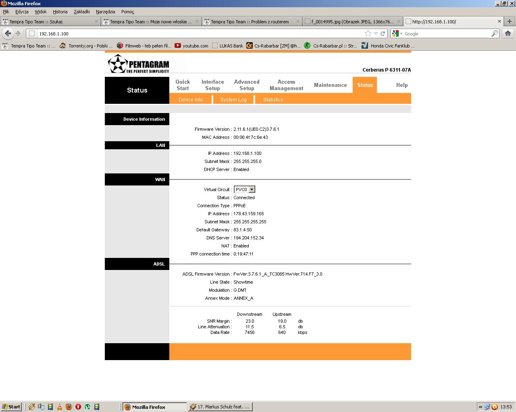Launch Winamp from the quick launch bar
Image resolution: width=516 pixels, height=412 pixels.
(x=32, y=407)
